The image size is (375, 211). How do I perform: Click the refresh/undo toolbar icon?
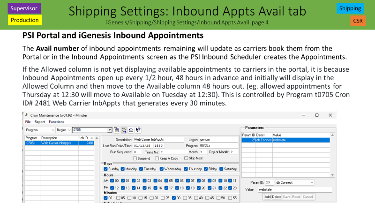pos(131,130)
